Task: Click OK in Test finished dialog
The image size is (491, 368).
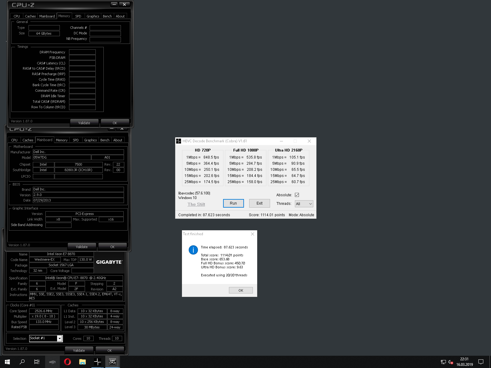Action: coord(241,290)
